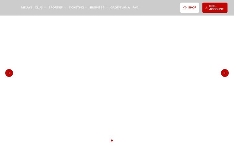Open the Nieuws menu item
This screenshot has height=146, width=234.
click(27, 7)
